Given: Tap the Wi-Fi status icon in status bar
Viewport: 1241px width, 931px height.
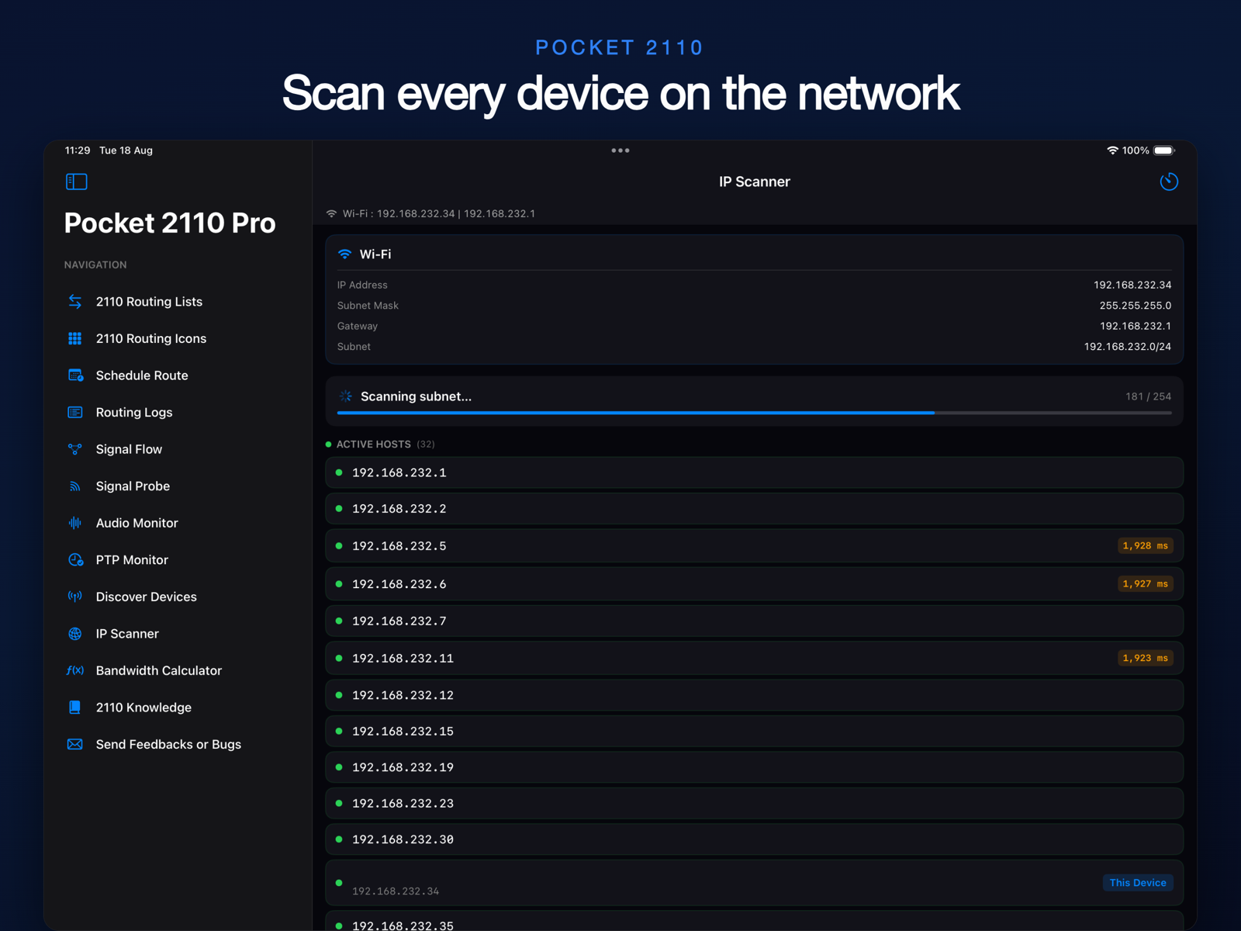Looking at the screenshot, I should 1112,151.
